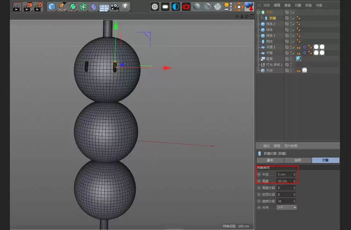Click inside the 半径 5 cm field
The width and height of the screenshot is (351, 230).
click(285, 175)
